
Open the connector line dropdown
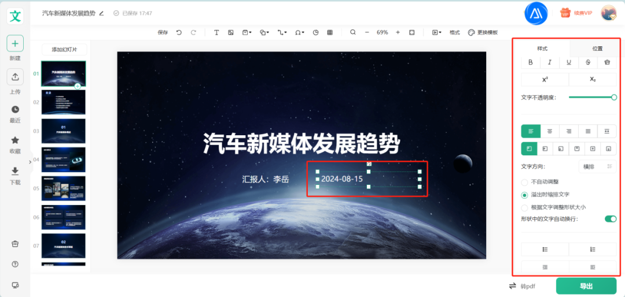tap(282, 32)
